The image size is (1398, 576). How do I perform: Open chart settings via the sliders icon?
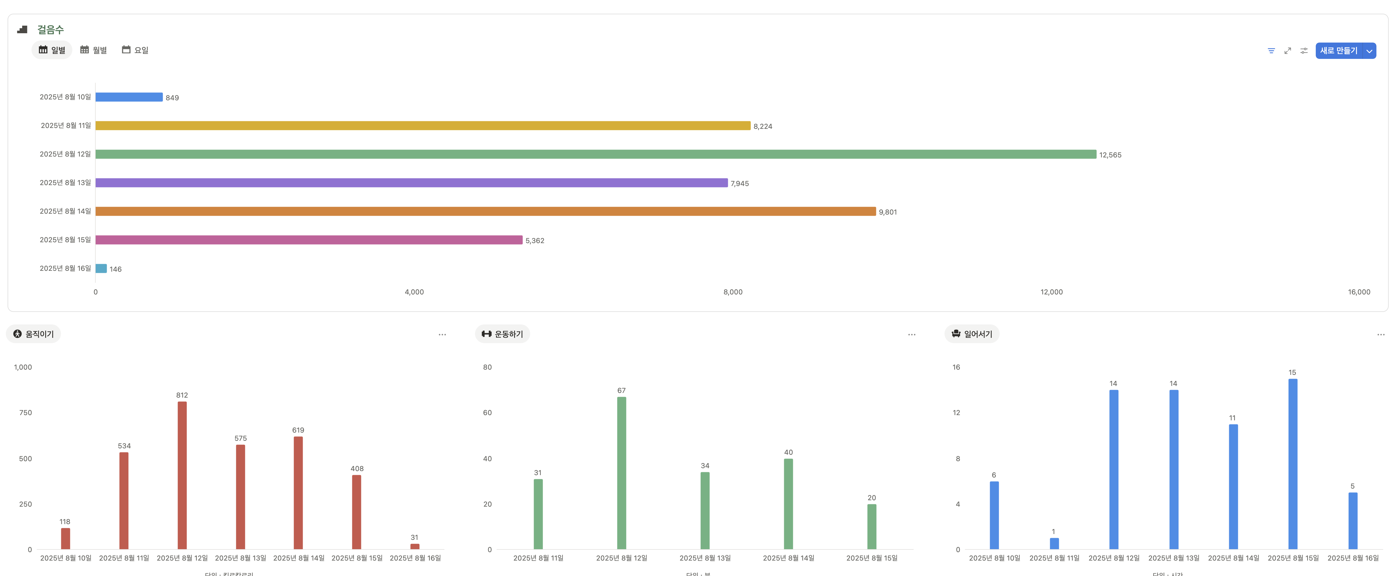point(1304,50)
